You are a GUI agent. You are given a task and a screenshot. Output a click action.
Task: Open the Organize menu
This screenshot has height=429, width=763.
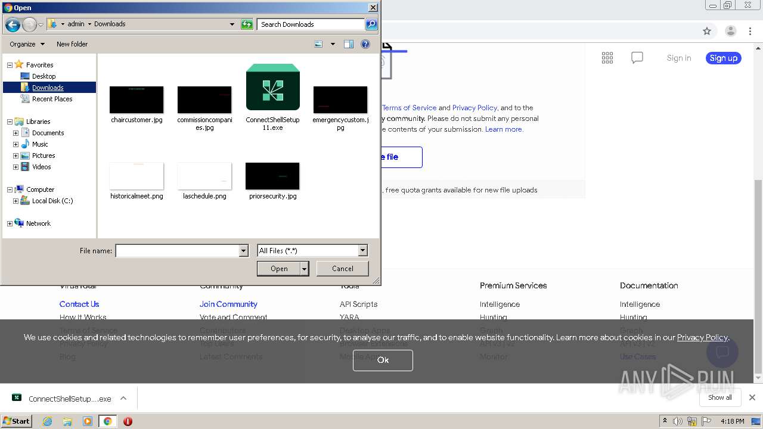click(x=27, y=44)
